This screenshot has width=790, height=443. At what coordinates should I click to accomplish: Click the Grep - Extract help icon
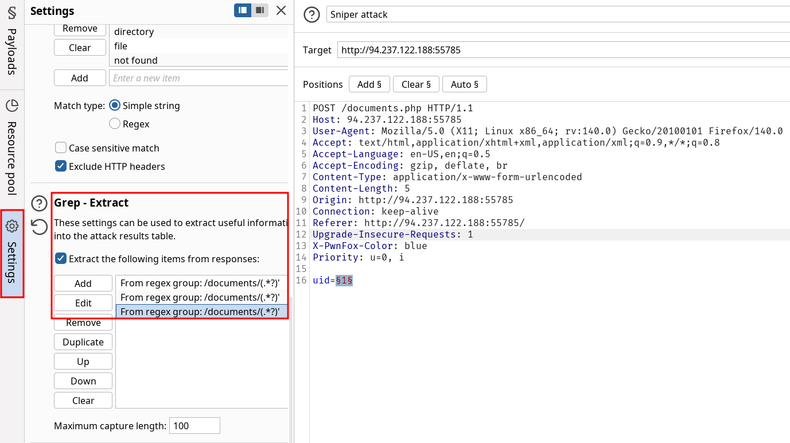[x=39, y=203]
